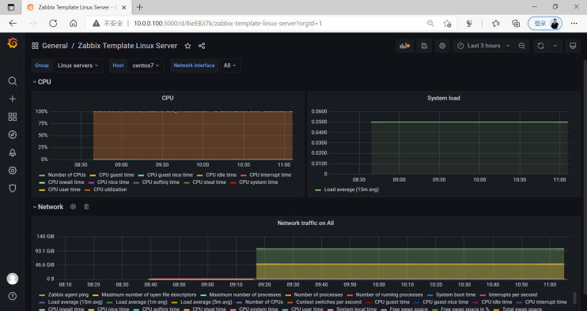The height and width of the screenshot is (311, 587).
Task: Click the Add panel icon
Action: (405, 46)
